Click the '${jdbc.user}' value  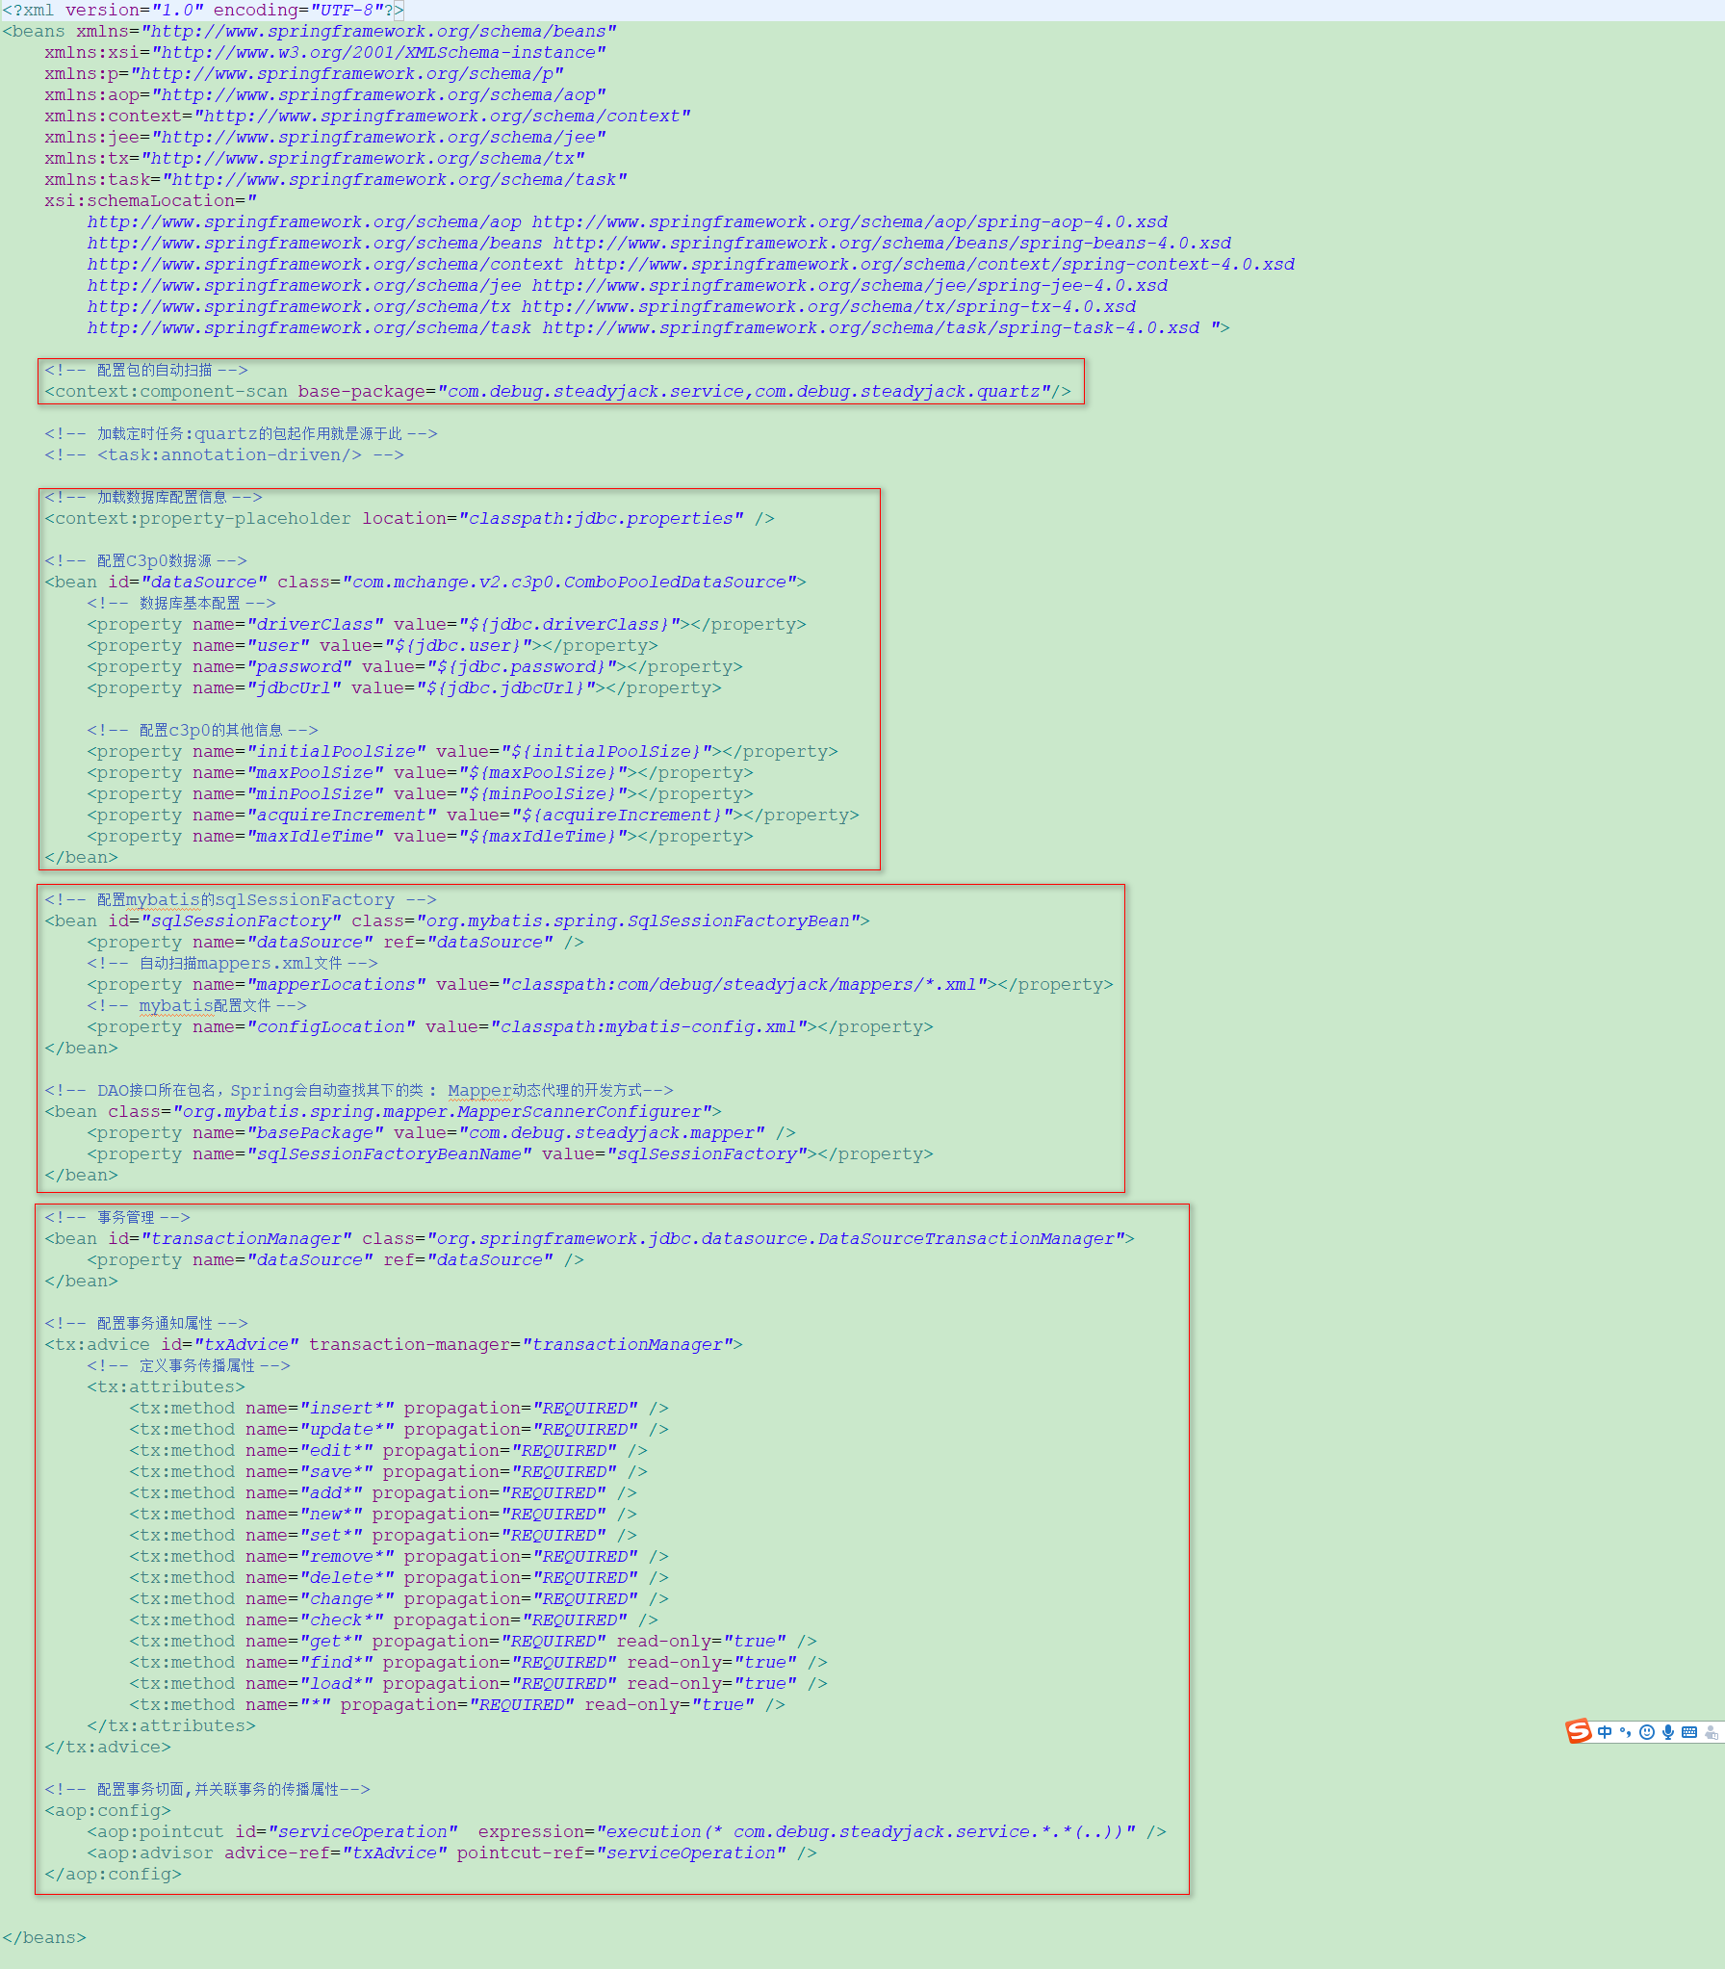click(458, 646)
